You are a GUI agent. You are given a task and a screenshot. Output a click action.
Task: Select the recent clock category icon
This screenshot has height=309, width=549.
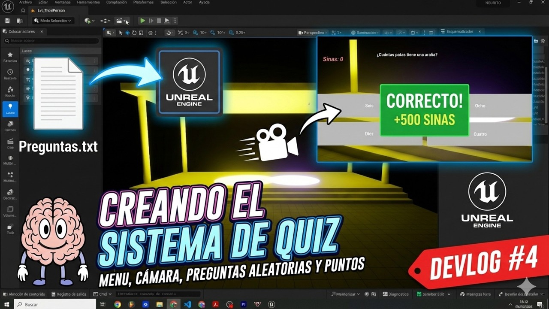click(10, 74)
